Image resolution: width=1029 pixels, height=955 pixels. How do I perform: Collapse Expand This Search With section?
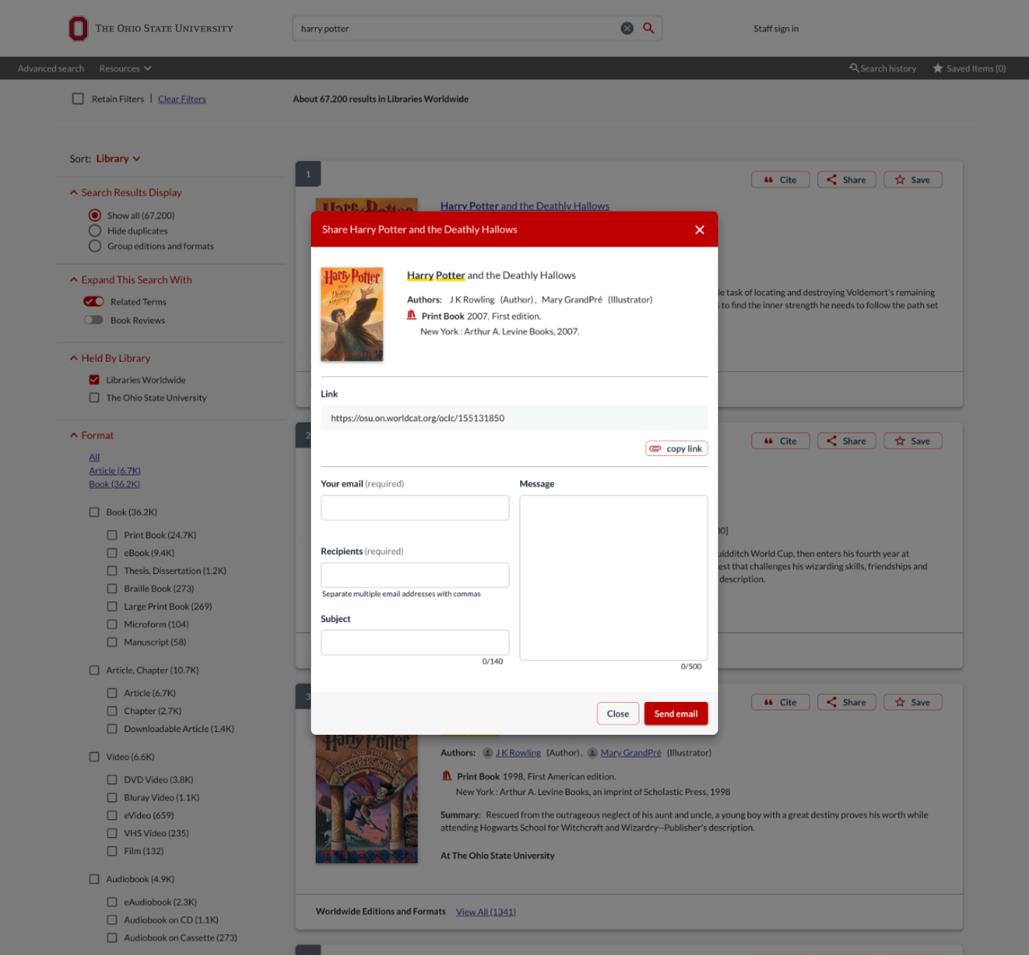tap(131, 279)
